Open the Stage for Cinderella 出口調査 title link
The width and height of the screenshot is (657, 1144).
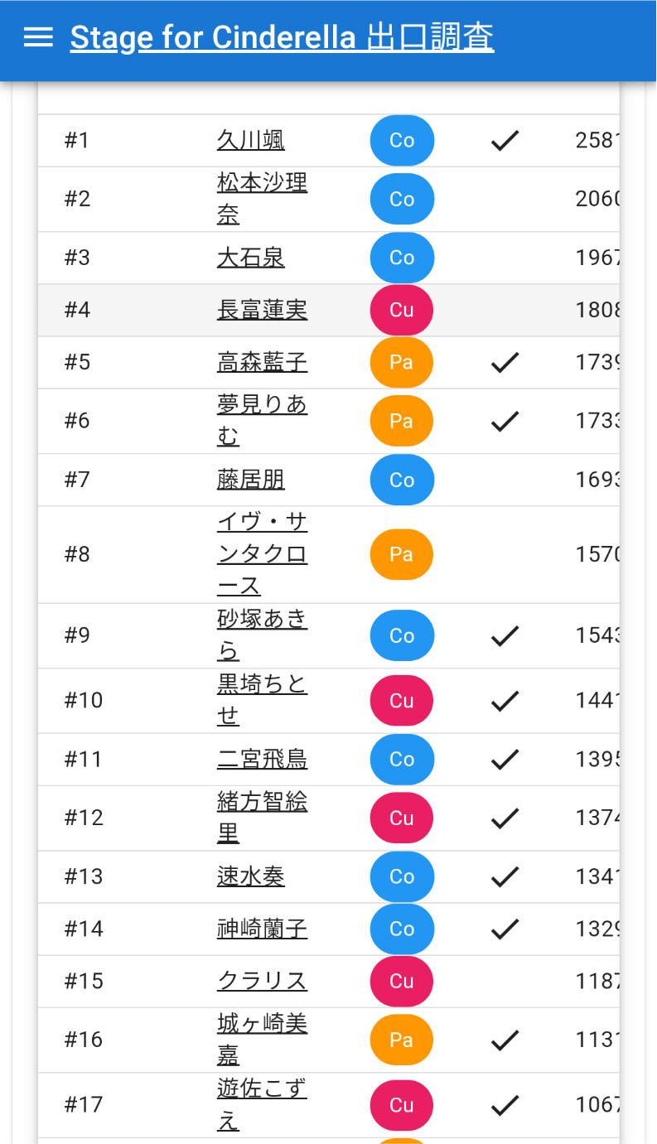coord(282,37)
